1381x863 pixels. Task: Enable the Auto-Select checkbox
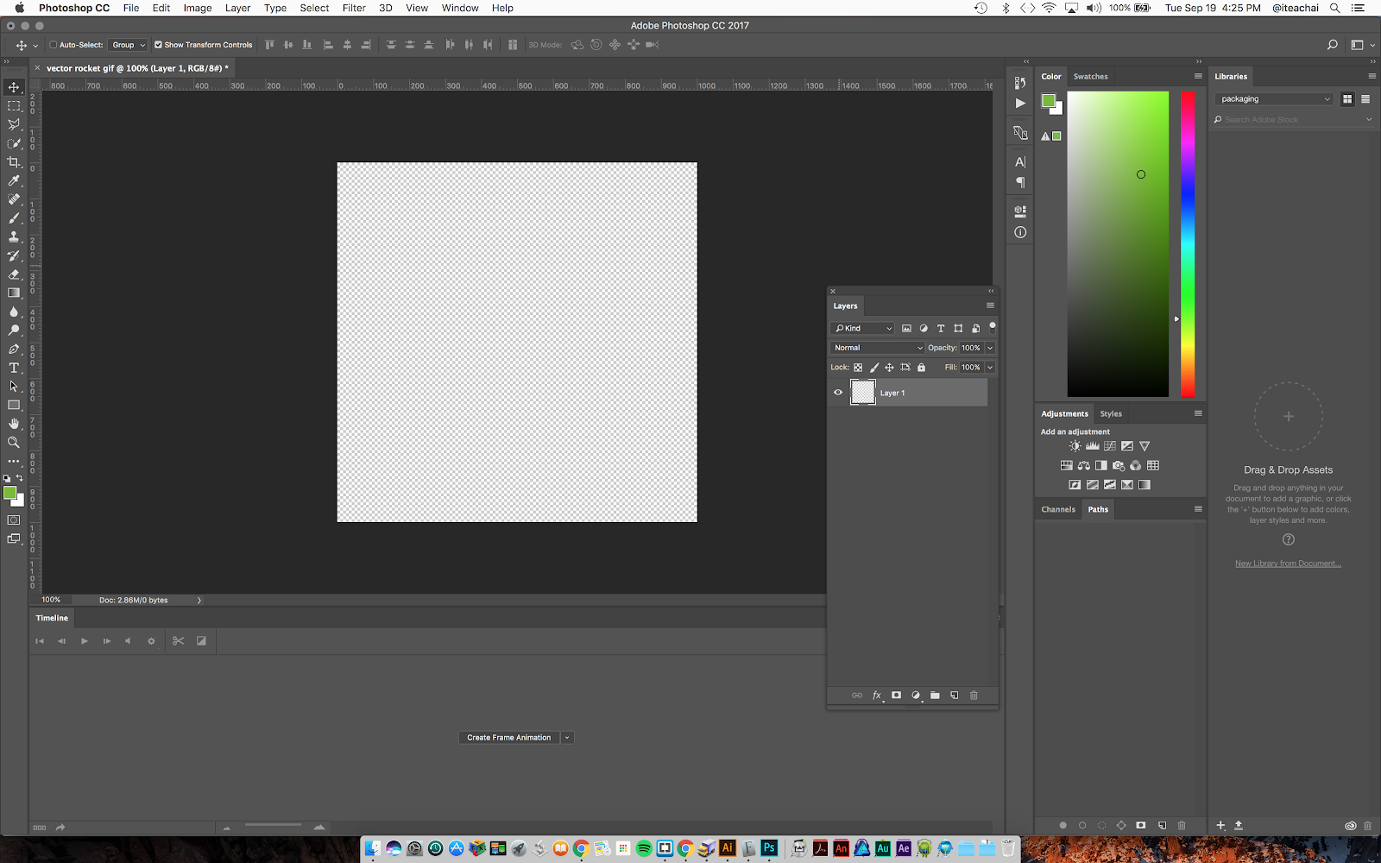click(54, 45)
